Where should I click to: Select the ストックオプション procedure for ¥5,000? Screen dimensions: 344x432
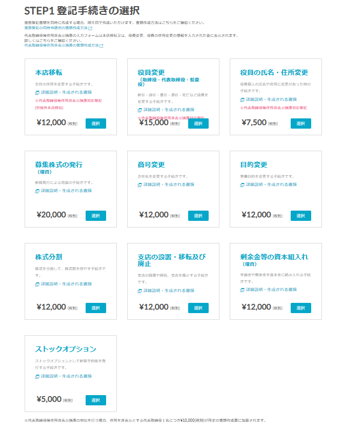96,400
